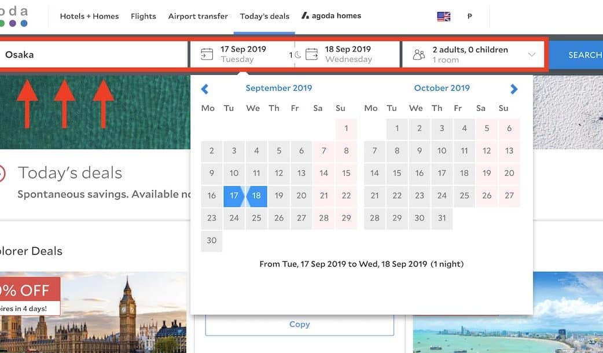Click the Copy button
This screenshot has height=353, width=603.
pos(299,325)
